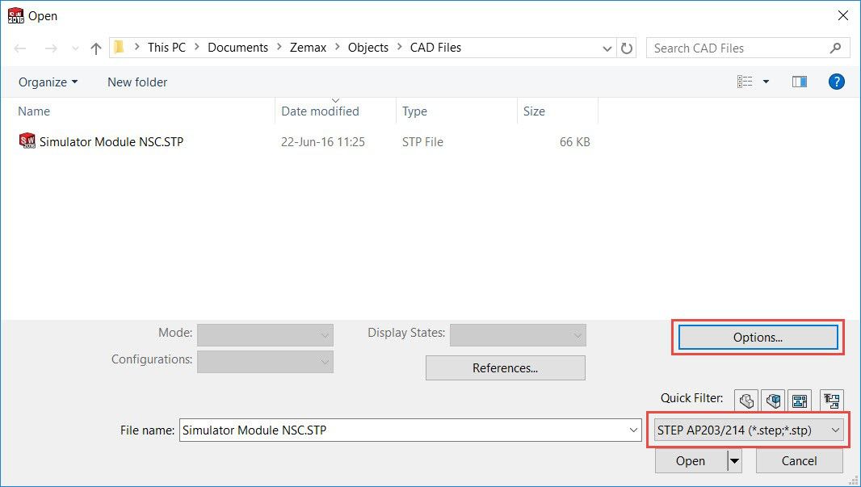Enable the address bar folder icon

pyautogui.click(x=120, y=47)
